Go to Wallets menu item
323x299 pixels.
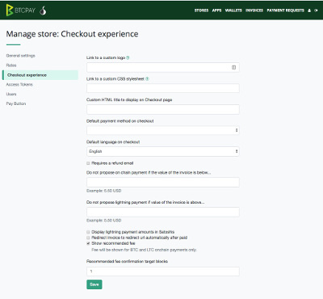click(233, 11)
